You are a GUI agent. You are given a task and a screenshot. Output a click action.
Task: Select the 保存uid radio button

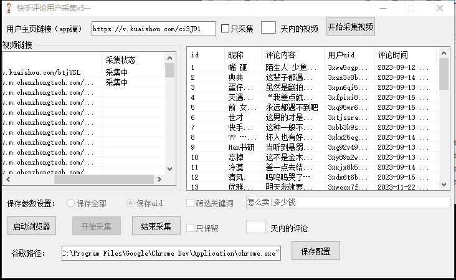[x=131, y=203]
